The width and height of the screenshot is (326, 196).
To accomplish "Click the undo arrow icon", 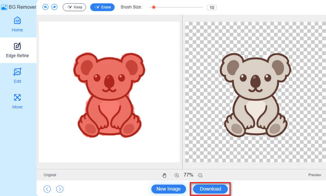I will point(45,7).
